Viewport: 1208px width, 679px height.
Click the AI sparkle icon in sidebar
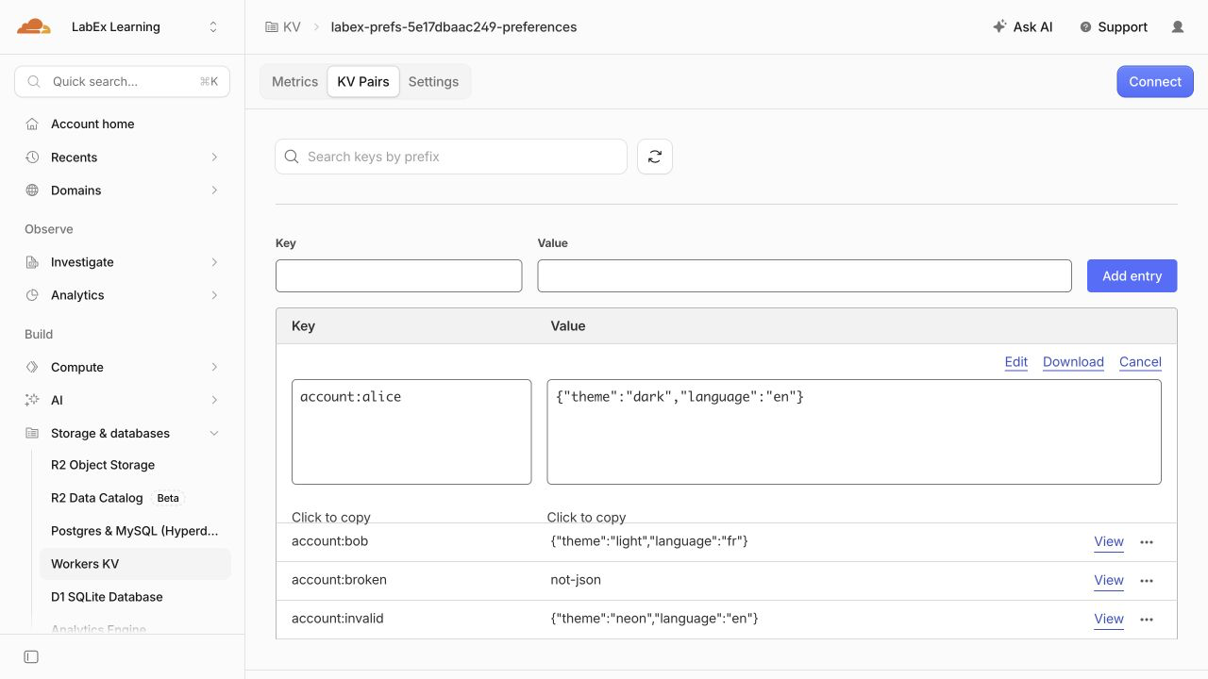32,400
